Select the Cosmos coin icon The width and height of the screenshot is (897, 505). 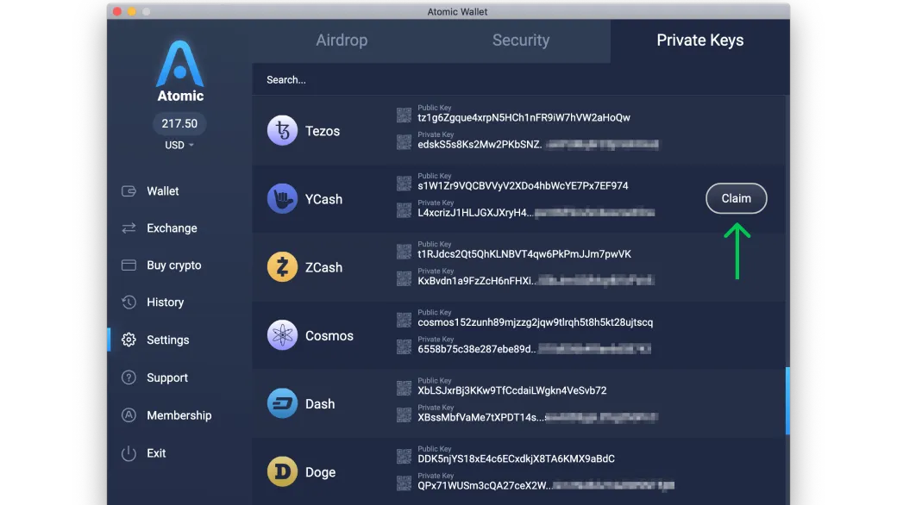click(282, 335)
